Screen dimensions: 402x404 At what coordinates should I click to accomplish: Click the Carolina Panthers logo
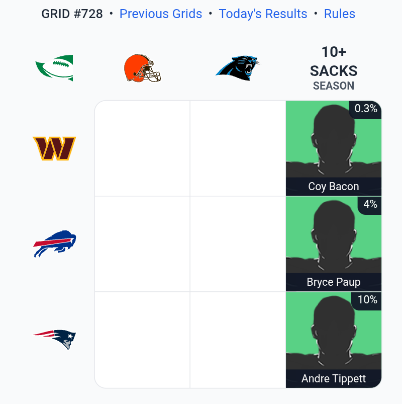click(x=238, y=68)
